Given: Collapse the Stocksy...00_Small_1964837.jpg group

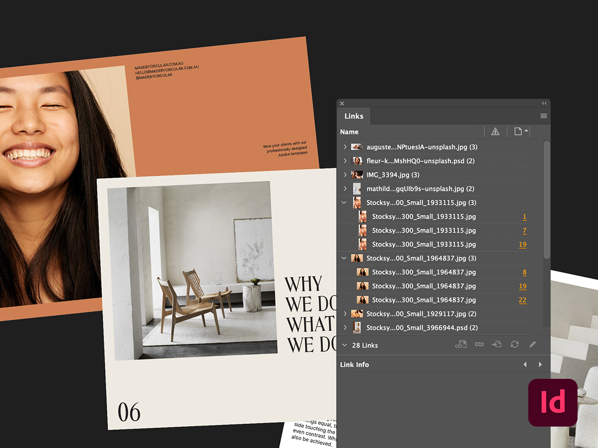Looking at the screenshot, I should click(x=344, y=258).
